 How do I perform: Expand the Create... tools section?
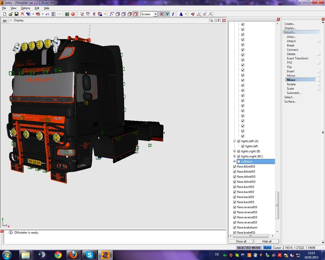tap(289, 24)
